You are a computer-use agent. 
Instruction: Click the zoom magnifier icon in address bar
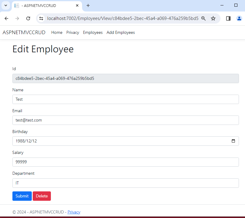(204, 18)
